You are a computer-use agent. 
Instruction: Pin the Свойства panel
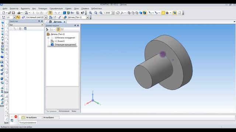(x=39, y=21)
